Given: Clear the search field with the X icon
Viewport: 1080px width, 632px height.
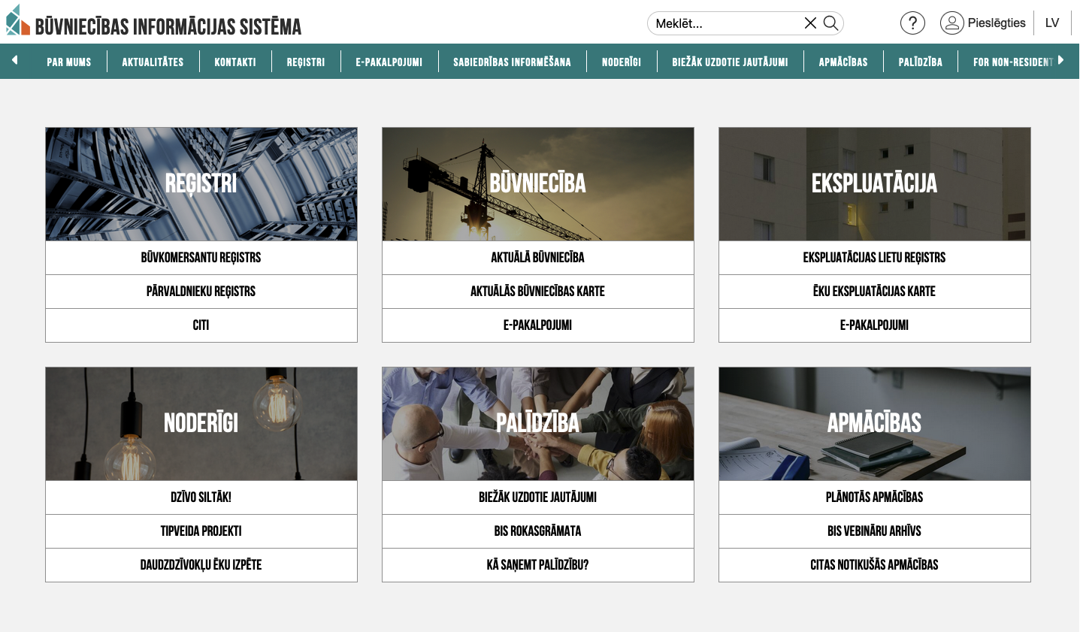Looking at the screenshot, I should click(810, 23).
